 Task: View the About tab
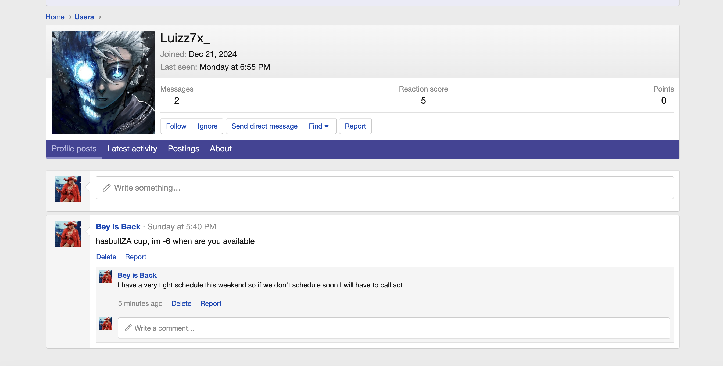221,149
